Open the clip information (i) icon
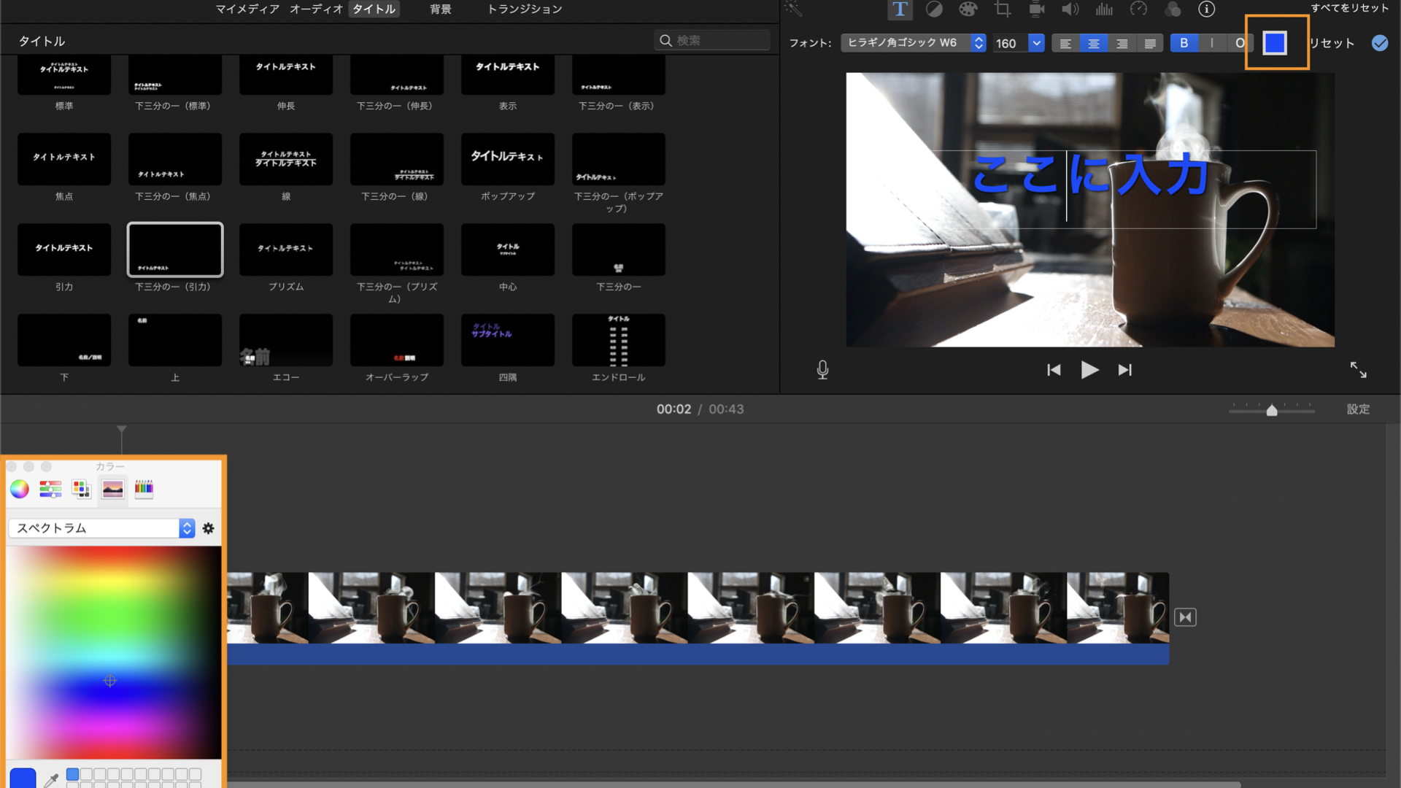The height and width of the screenshot is (788, 1401). (1207, 9)
